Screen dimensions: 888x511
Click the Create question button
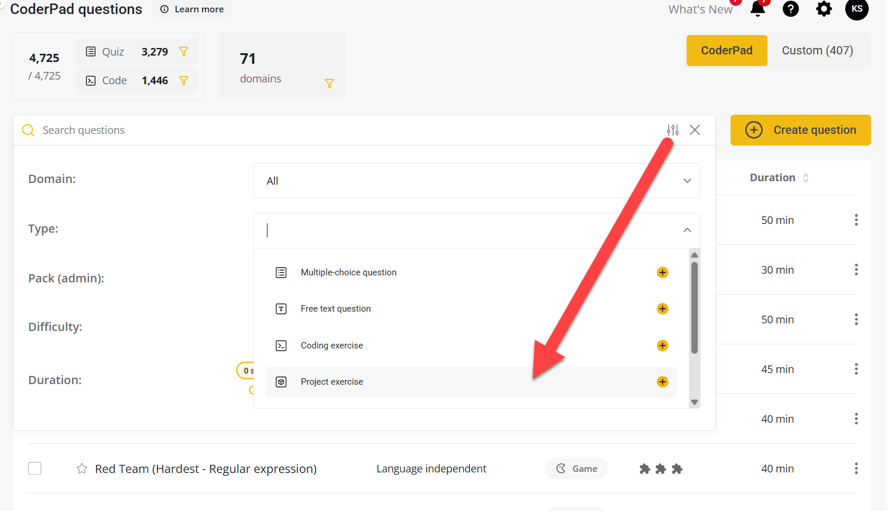(800, 130)
